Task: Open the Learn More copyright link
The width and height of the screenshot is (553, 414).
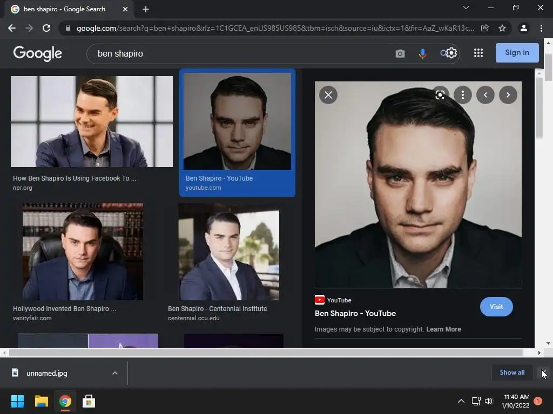Action: (x=443, y=329)
